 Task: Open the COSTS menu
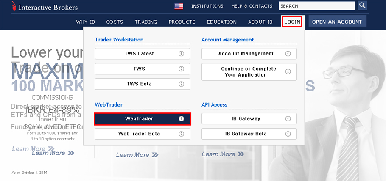(x=115, y=22)
